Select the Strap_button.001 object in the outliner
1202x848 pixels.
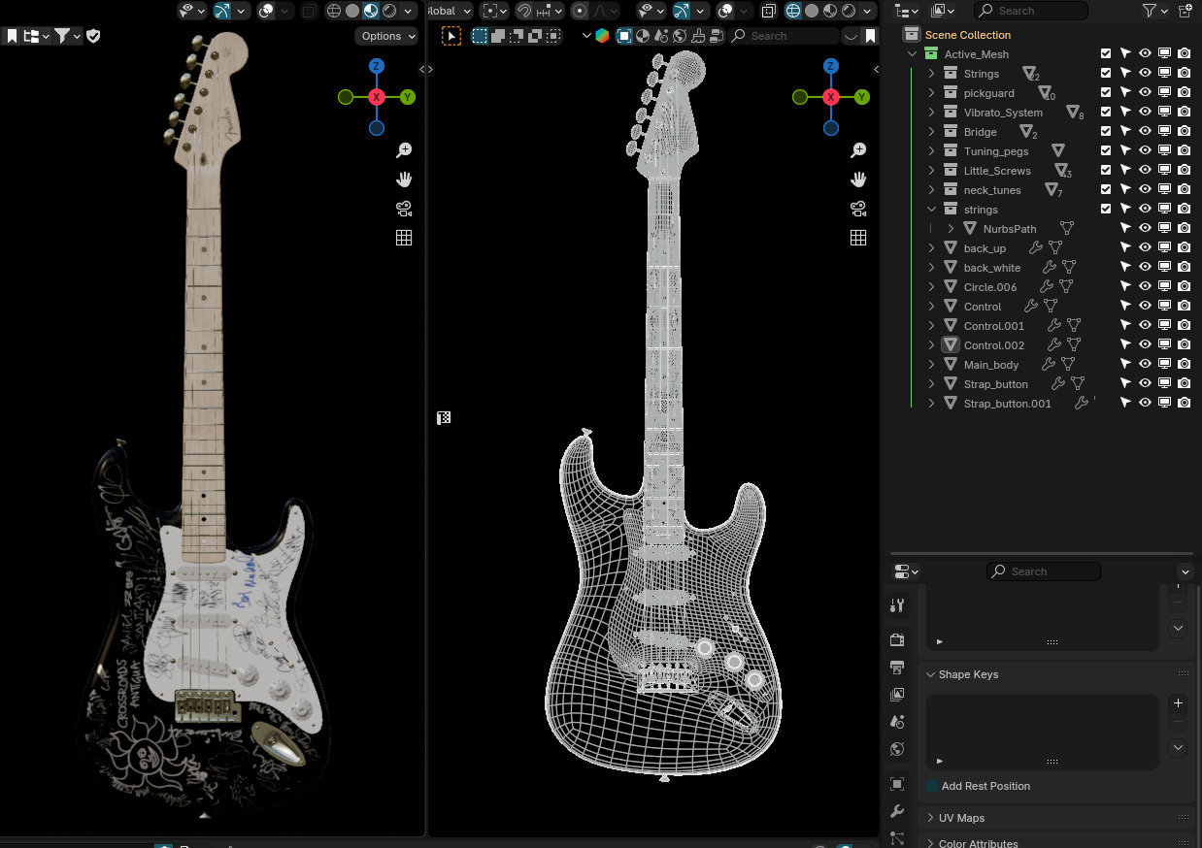click(1008, 404)
